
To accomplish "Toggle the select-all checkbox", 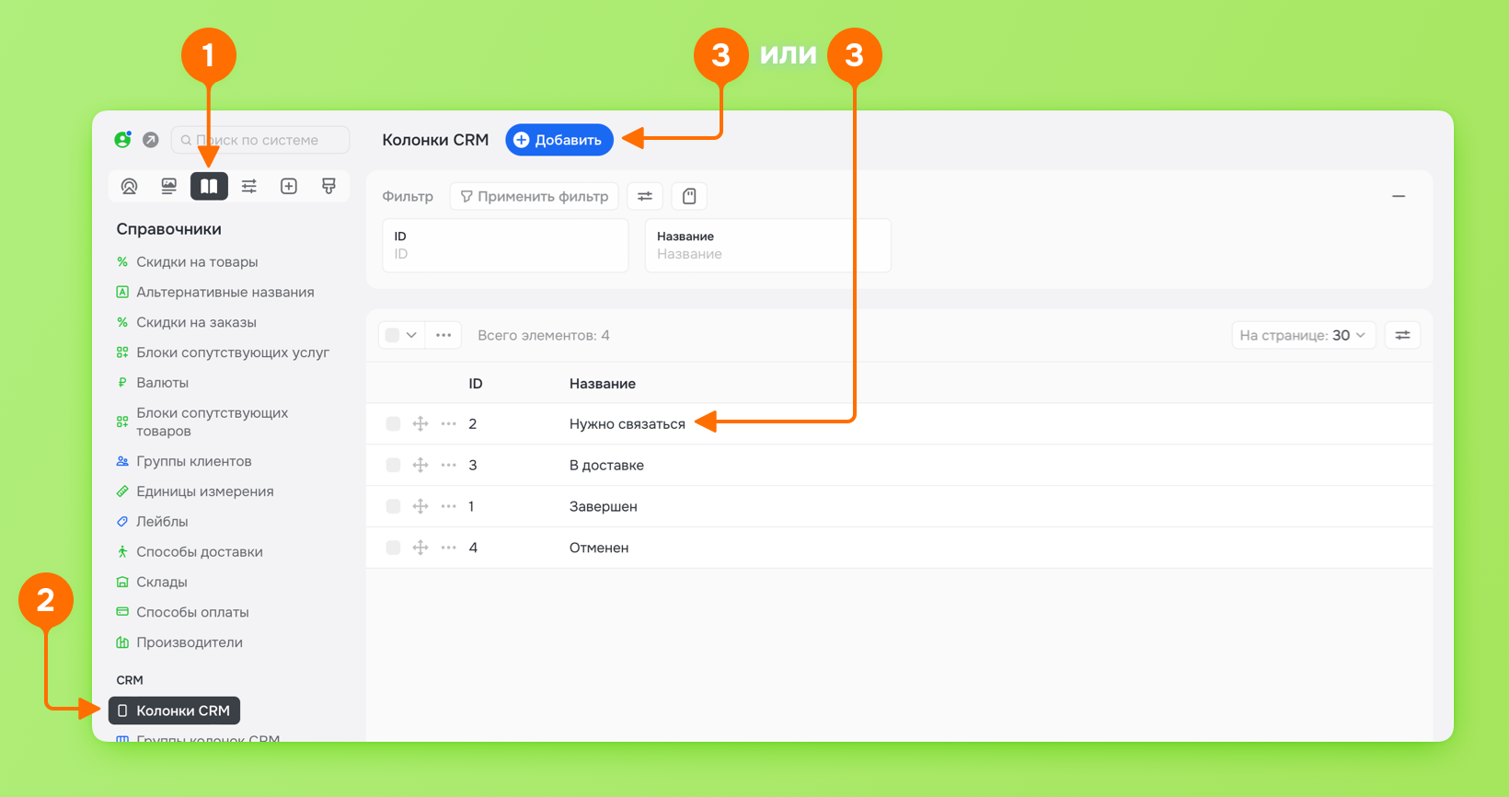I will point(392,335).
